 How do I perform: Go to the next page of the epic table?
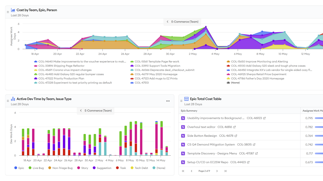pyautogui.click(x=217, y=171)
